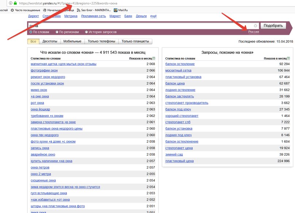This screenshot has height=213, width=295.
Task: Click the green lock icon in address bar
Action: (15, 3)
